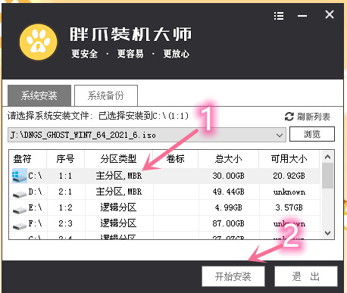Click the 20.92GB available size cell
This screenshot has width=347, height=293.
[289, 176]
